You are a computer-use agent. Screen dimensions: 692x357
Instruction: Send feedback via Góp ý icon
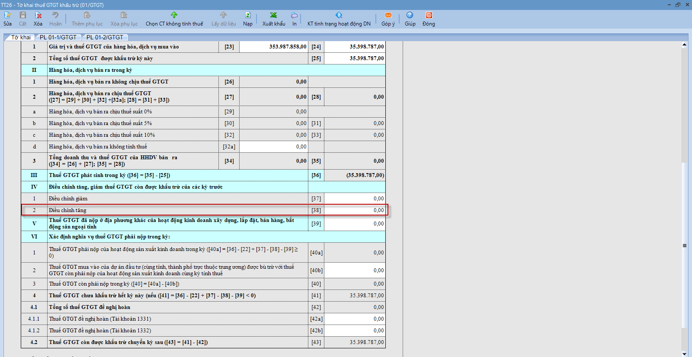coord(388,16)
